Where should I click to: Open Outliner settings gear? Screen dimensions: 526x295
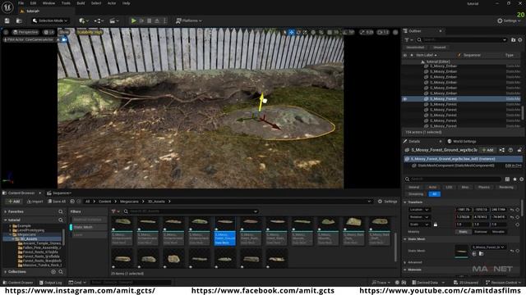coord(520,40)
